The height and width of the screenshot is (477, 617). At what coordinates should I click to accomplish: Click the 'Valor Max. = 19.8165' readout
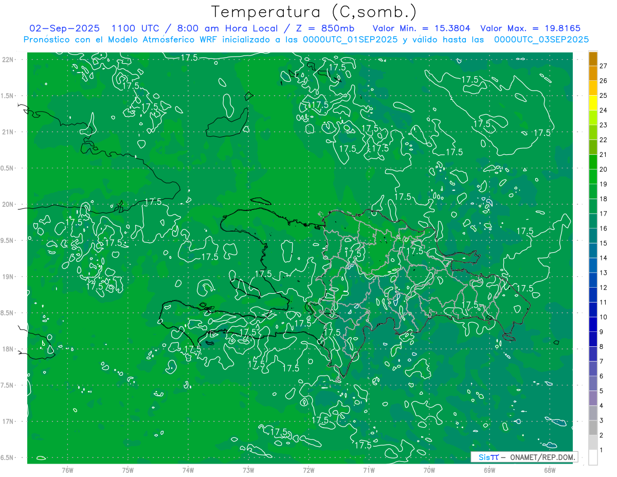(530, 28)
